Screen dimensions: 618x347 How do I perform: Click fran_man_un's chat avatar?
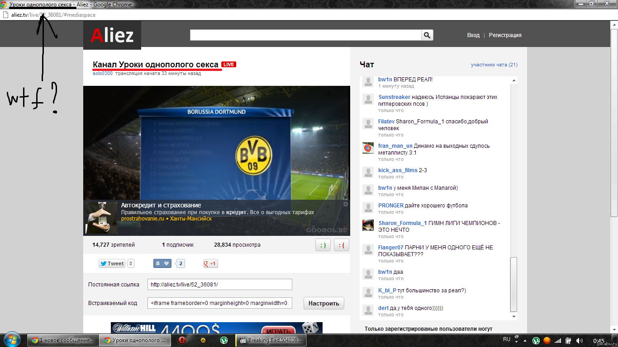(368, 148)
